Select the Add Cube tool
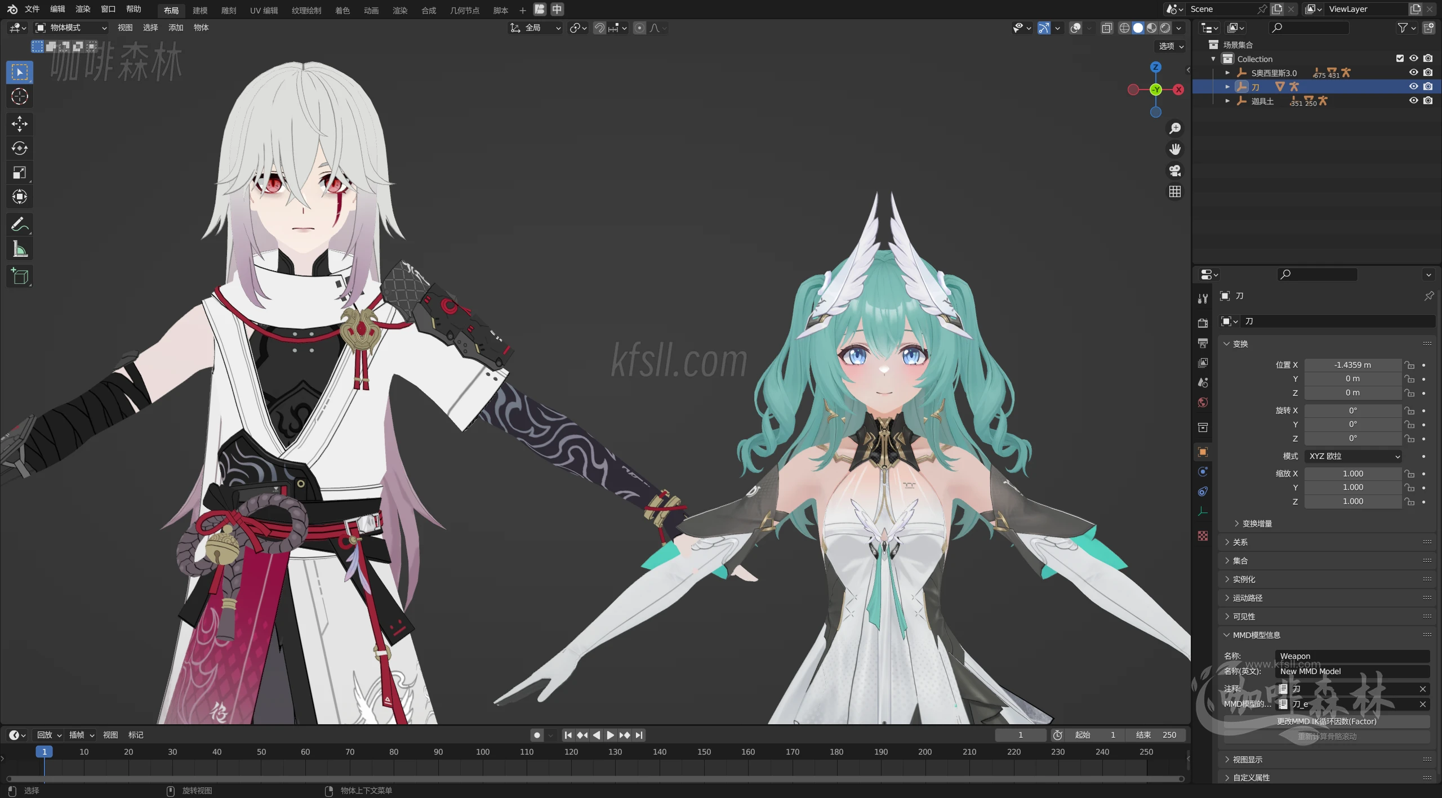The height and width of the screenshot is (798, 1442). coord(20,276)
